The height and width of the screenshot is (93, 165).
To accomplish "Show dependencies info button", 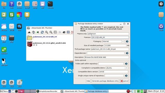I will point(127,53).
